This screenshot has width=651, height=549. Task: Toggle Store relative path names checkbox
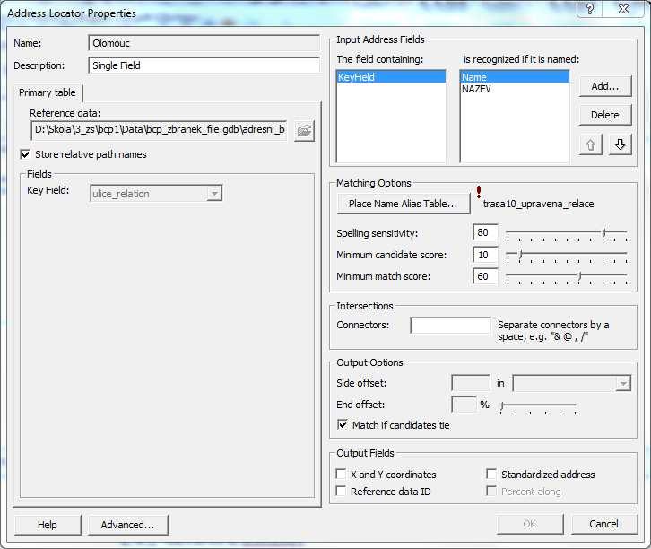coord(25,154)
